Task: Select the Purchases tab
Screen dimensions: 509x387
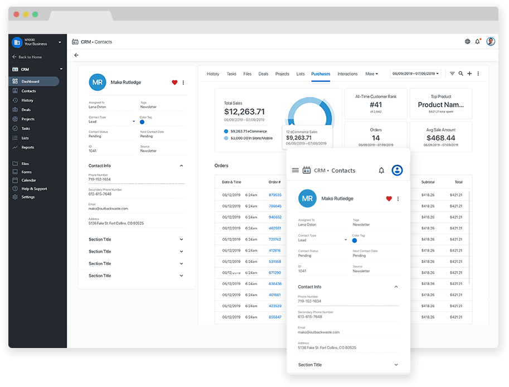Action: [321, 74]
